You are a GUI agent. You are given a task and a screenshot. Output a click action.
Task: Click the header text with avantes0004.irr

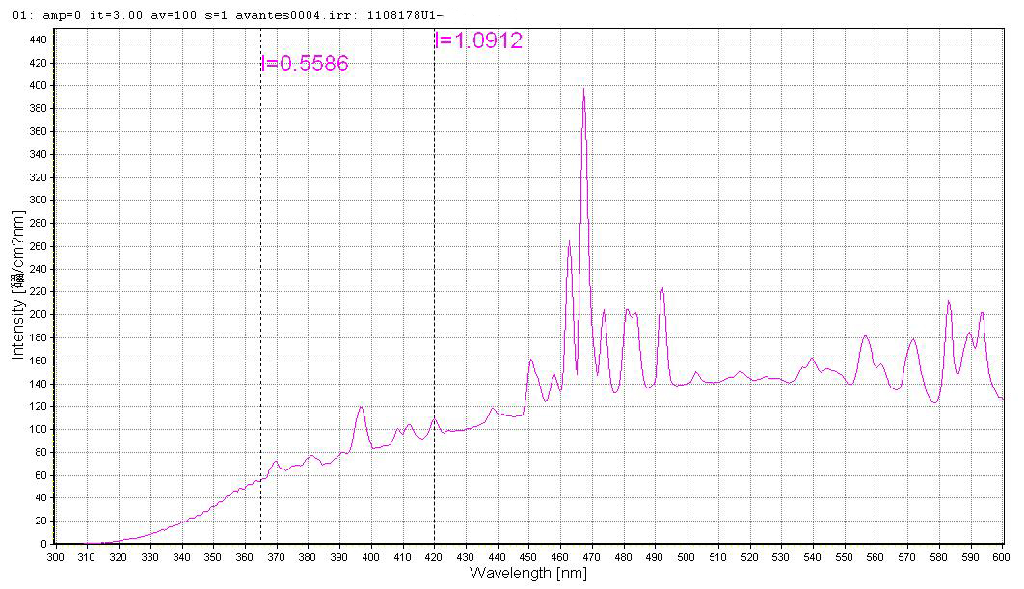tap(228, 15)
